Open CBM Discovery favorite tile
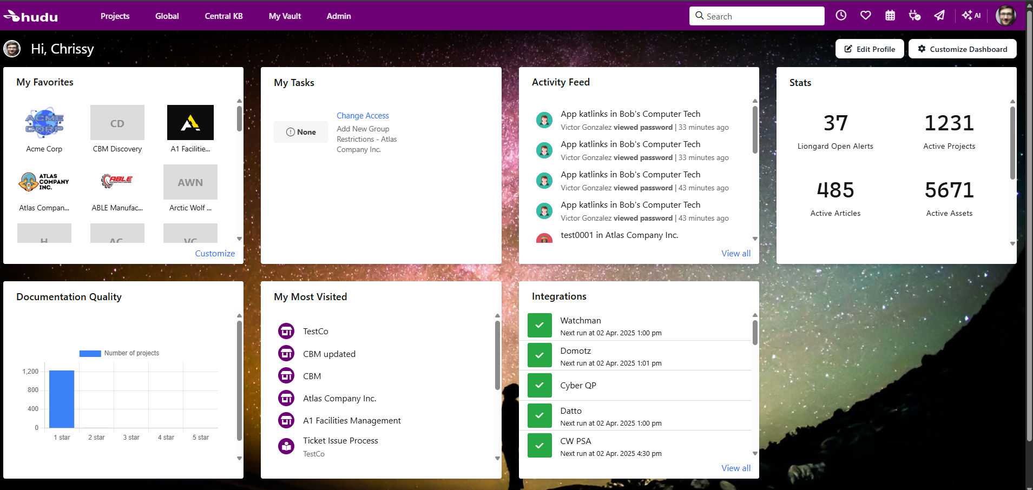Image resolution: width=1033 pixels, height=490 pixels. [117, 123]
